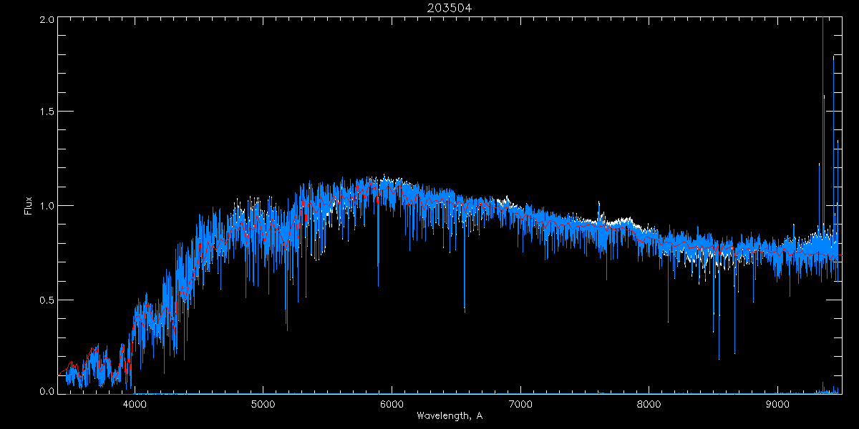Click the plot title 203504
This screenshot has width=859, height=429.
[x=450, y=8]
